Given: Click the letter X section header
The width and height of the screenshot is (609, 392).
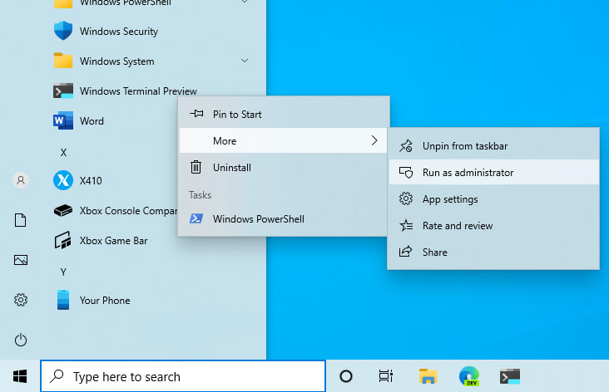Looking at the screenshot, I should coord(63,153).
